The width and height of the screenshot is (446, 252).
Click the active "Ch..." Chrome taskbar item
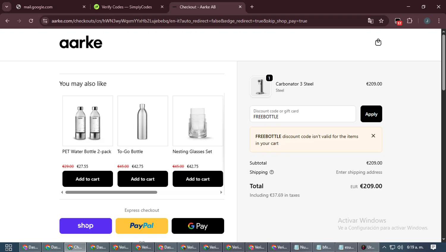[75, 247]
